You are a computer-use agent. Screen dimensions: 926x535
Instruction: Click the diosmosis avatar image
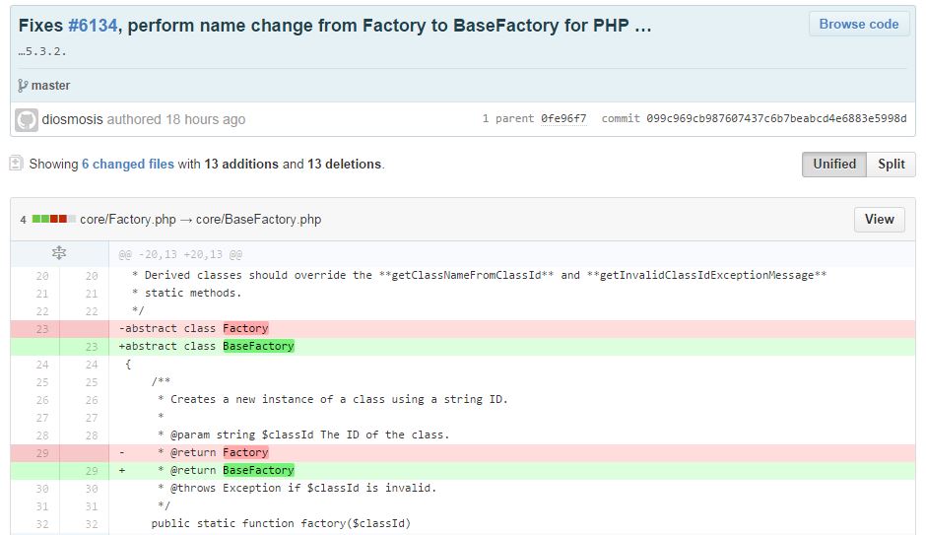(x=27, y=120)
